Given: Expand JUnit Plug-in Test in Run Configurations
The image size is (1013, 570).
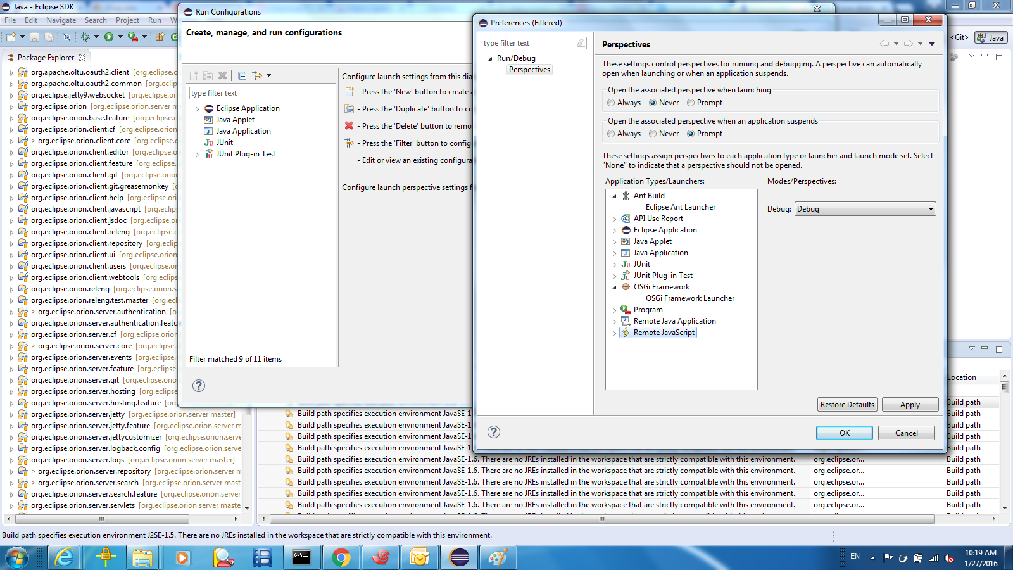Looking at the screenshot, I should pyautogui.click(x=197, y=154).
